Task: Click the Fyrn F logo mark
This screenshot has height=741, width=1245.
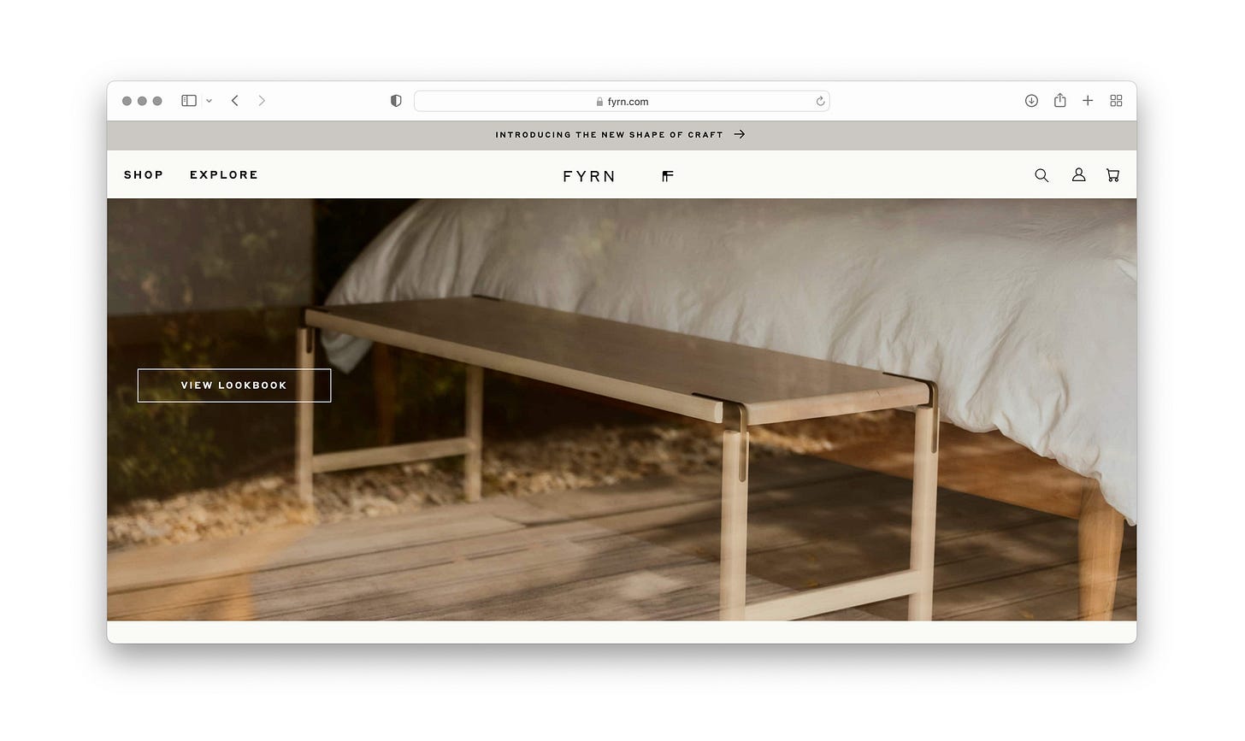Action: coord(668,176)
